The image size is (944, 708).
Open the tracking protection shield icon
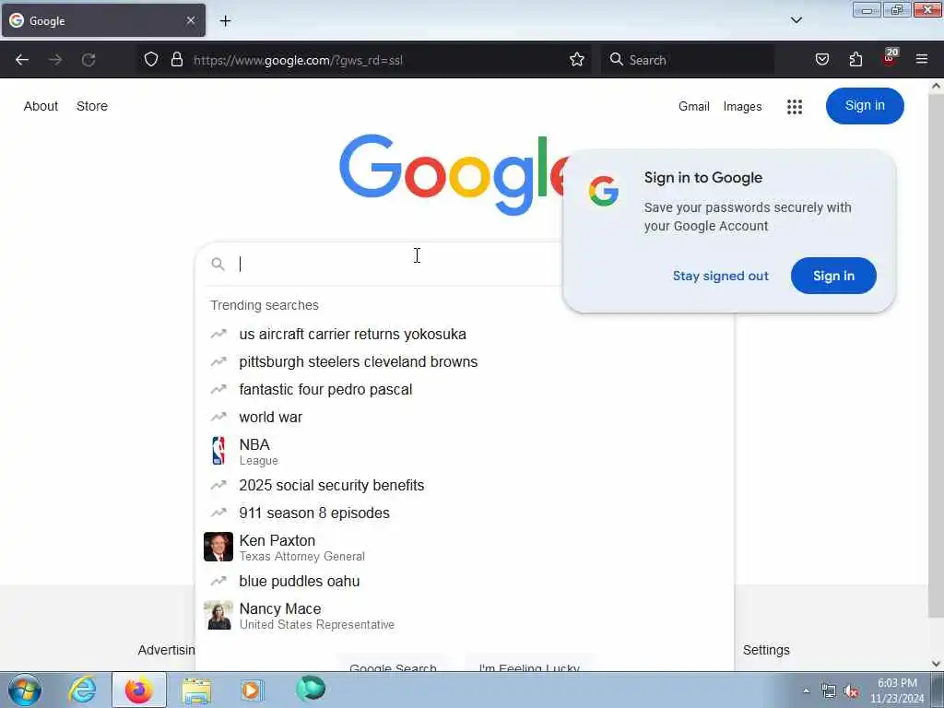(151, 59)
